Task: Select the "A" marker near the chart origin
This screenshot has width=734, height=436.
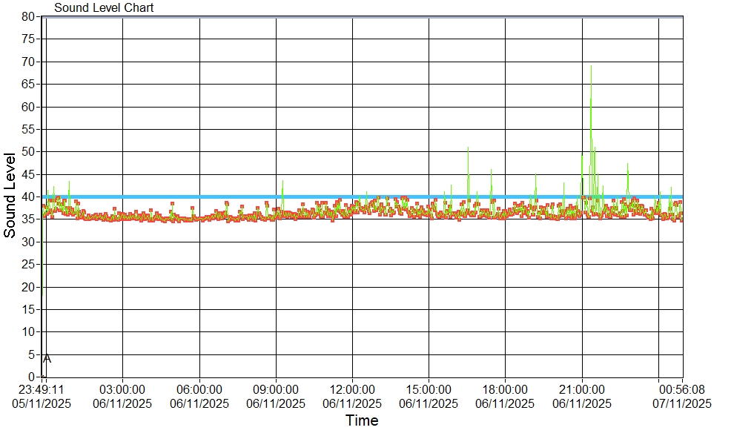Action: click(x=47, y=359)
